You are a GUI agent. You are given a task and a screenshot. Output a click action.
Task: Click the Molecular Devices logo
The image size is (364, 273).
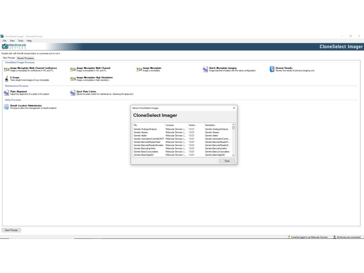pos(14,46)
